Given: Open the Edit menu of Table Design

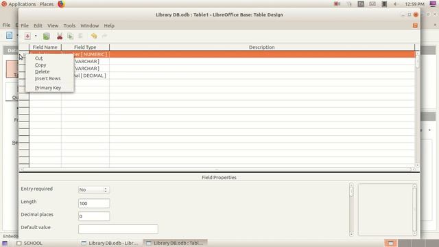Looking at the screenshot, I should point(38,25).
